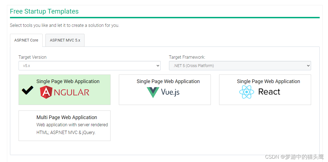
Task: Expand the Target Framework dropdown
Action: [240, 66]
